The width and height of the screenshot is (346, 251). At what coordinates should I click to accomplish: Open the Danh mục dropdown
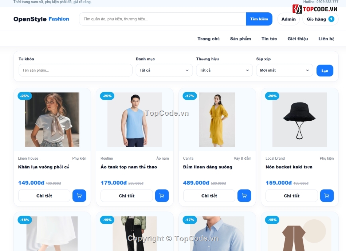click(x=164, y=70)
